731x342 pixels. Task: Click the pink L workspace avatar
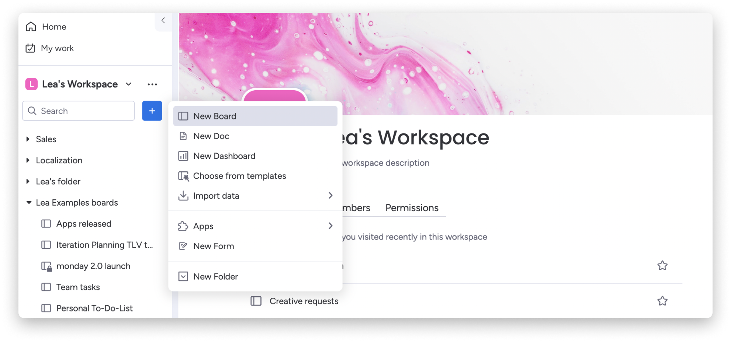click(31, 84)
